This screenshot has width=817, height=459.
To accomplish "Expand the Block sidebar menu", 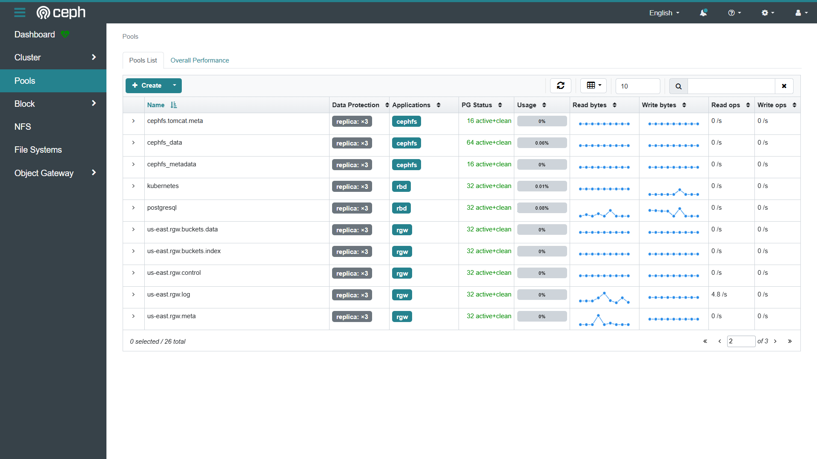I will point(53,104).
